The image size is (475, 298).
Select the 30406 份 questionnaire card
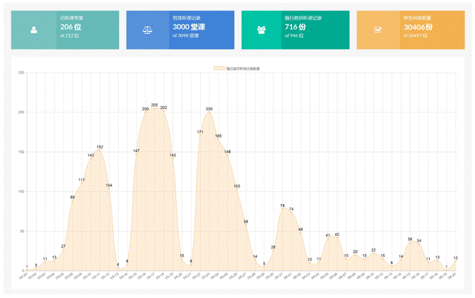[x=411, y=30]
